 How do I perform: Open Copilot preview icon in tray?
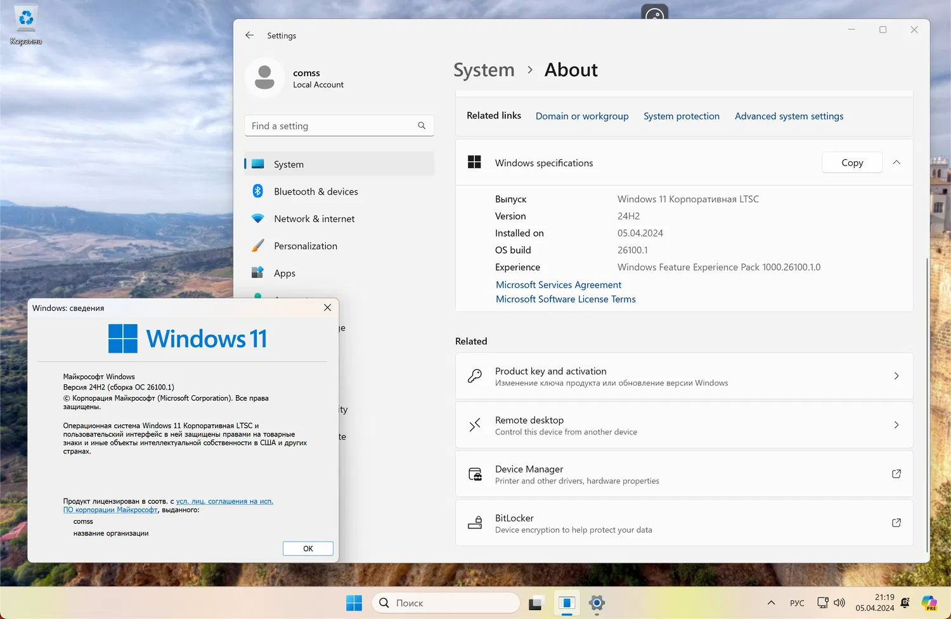click(x=929, y=603)
